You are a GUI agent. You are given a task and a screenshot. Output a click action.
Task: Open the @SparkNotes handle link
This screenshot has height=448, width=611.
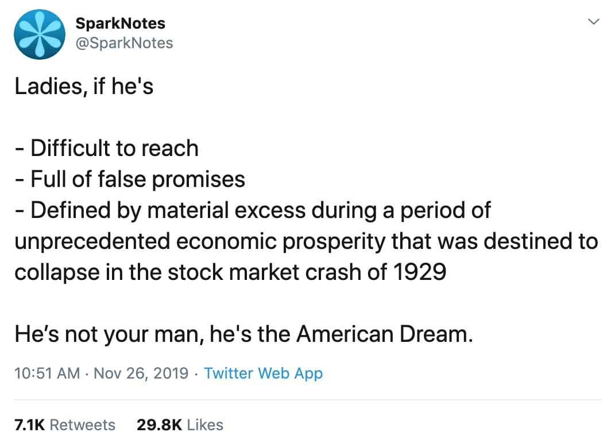pos(124,43)
